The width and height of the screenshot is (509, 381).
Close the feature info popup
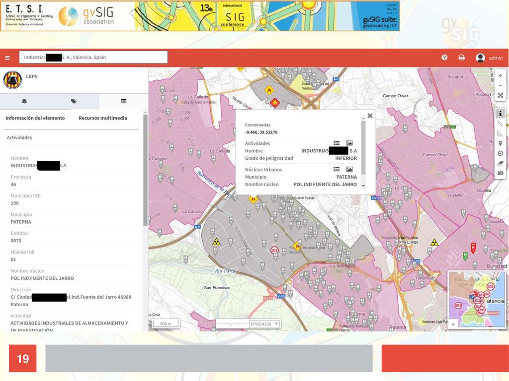tap(370, 116)
